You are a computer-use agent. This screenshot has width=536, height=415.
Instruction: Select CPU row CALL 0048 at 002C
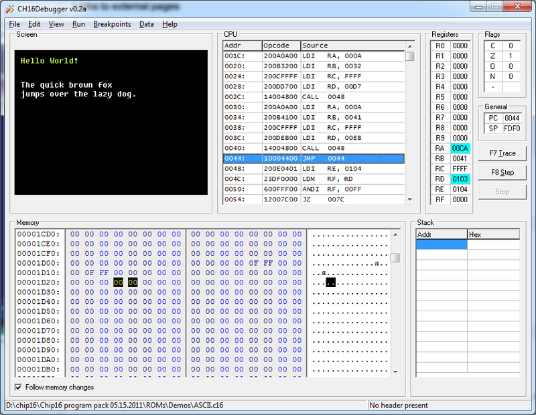point(314,97)
